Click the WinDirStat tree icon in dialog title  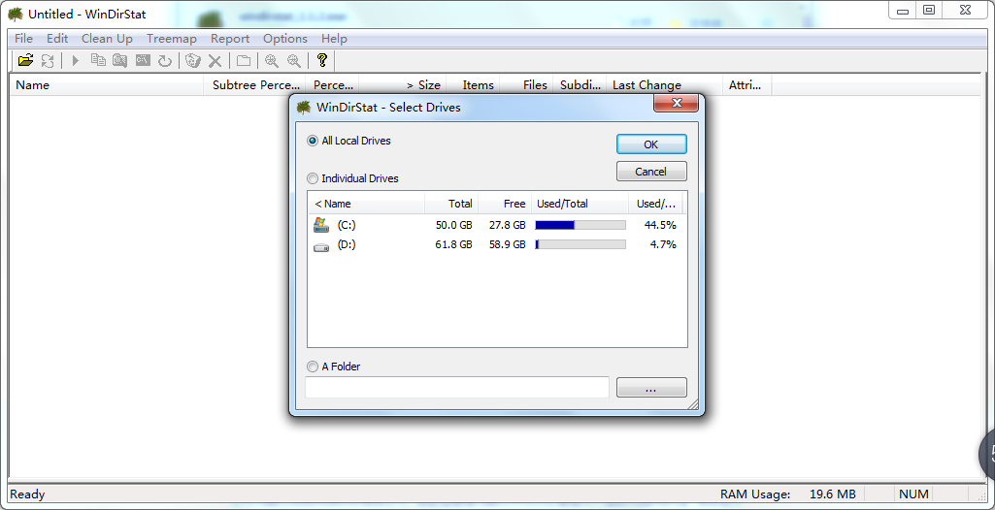(304, 107)
